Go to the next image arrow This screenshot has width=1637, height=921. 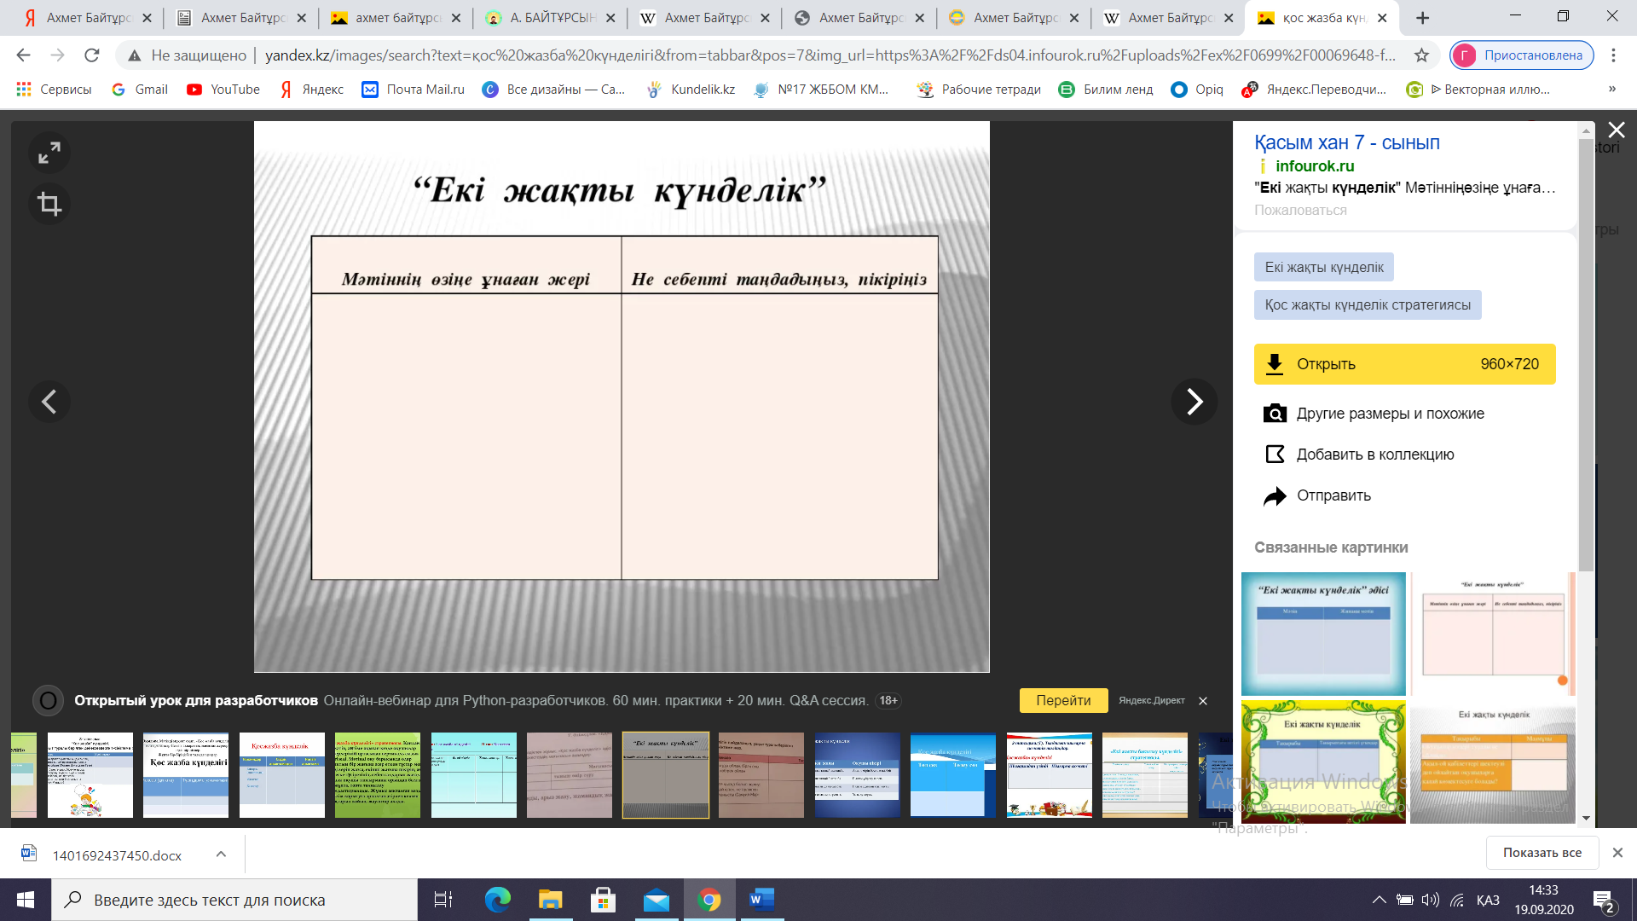pyautogui.click(x=1194, y=402)
